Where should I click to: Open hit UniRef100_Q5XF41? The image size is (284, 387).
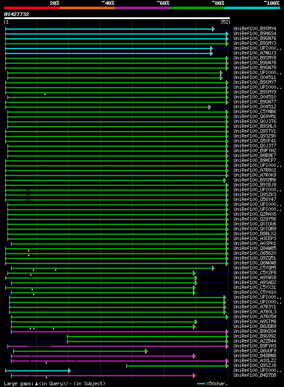coord(255,141)
